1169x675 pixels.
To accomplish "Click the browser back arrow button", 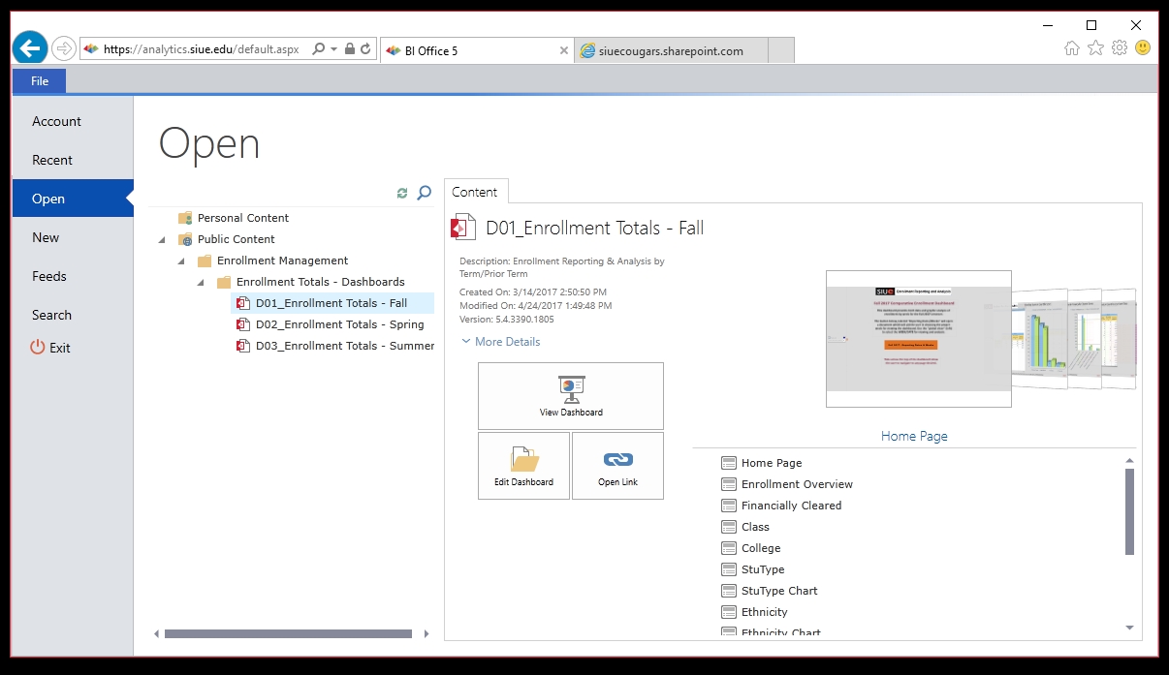I will click(30, 48).
